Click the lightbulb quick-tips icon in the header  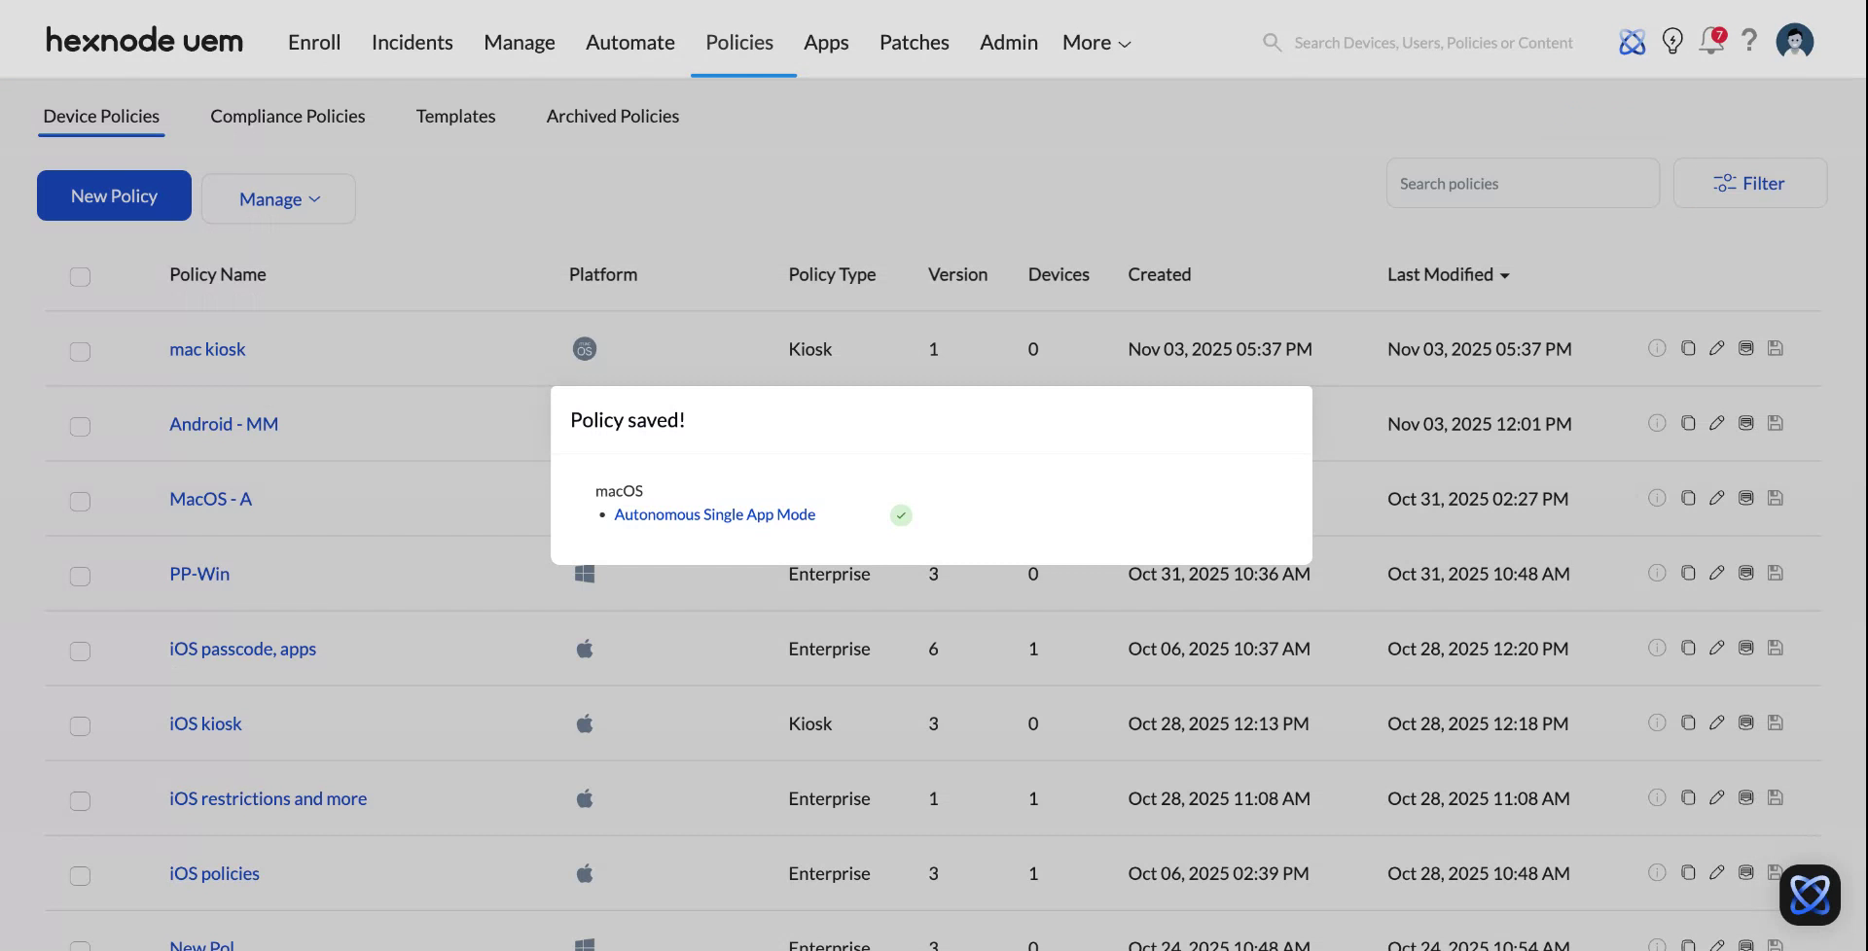click(x=1672, y=41)
